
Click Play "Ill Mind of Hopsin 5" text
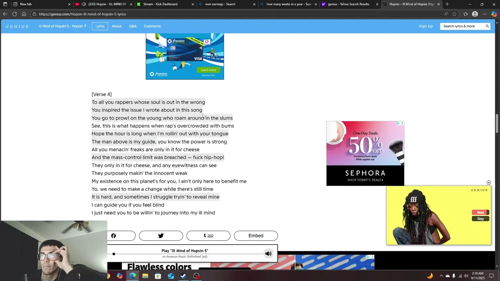point(185,251)
